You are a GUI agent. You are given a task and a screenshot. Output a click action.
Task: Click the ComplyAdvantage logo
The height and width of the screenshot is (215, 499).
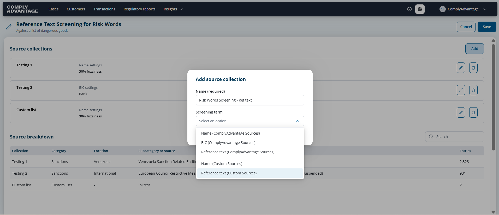[x=22, y=9]
